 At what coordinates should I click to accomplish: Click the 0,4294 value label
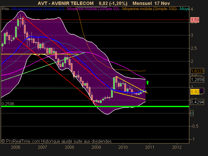(x=197, y=102)
